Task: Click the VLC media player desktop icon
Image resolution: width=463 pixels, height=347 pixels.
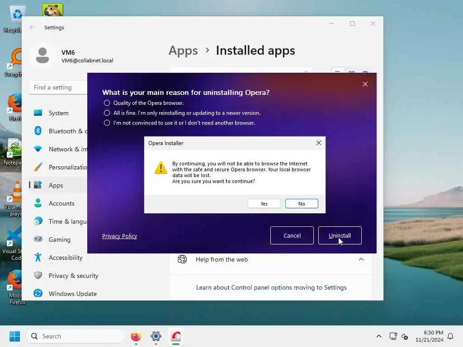Action: 12,199
